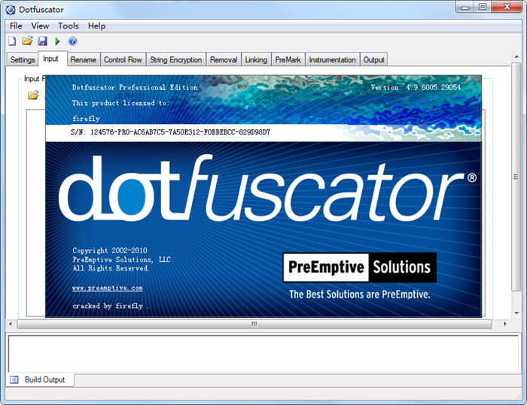Viewport: 527px width, 405px height.
Task: Open the Instrumentation tab
Action: [x=332, y=60]
